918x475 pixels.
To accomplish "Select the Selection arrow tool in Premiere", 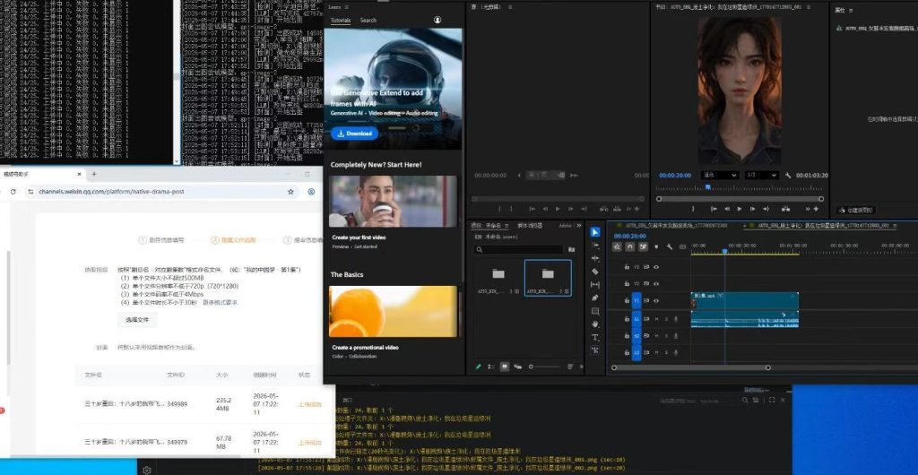I will click(x=595, y=232).
